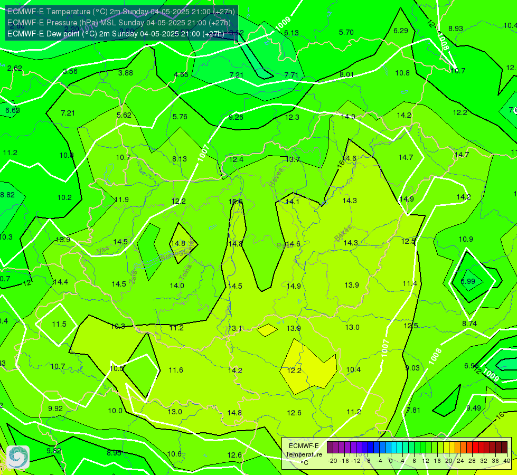The image size is (517, 475).
Task: Click the 11.4 temperature value
Action: coord(410,283)
